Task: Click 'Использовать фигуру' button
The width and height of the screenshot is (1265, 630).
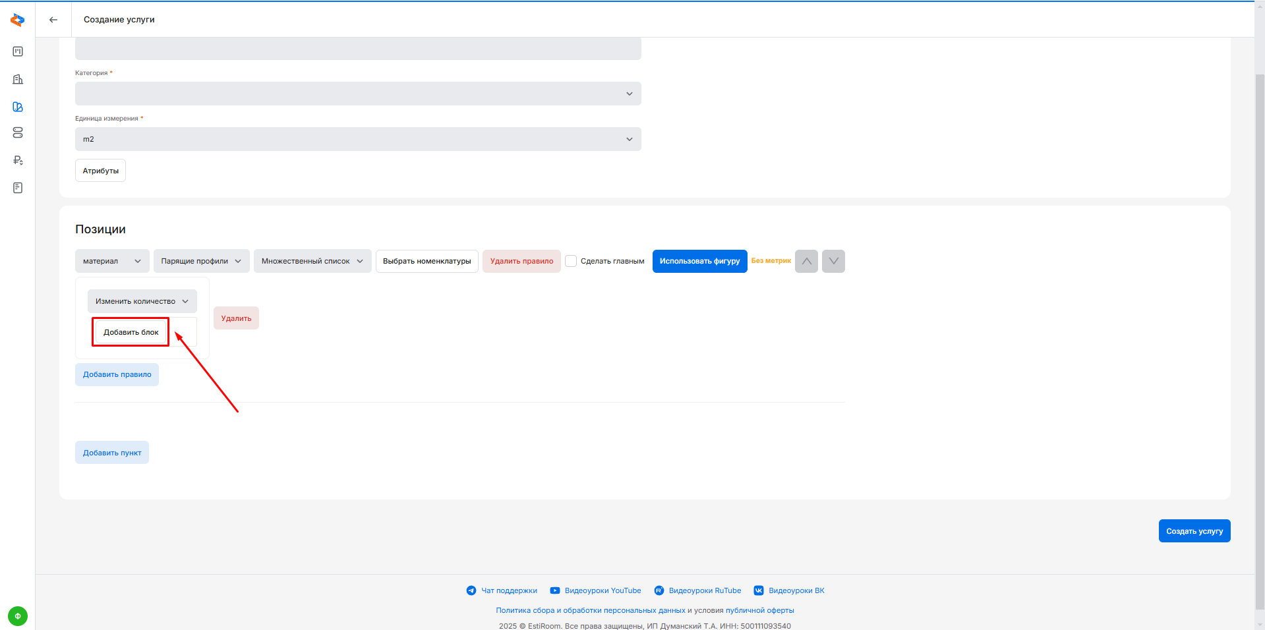Action: coord(699,261)
